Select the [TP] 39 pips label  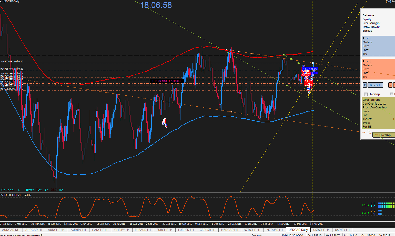click(x=166, y=81)
